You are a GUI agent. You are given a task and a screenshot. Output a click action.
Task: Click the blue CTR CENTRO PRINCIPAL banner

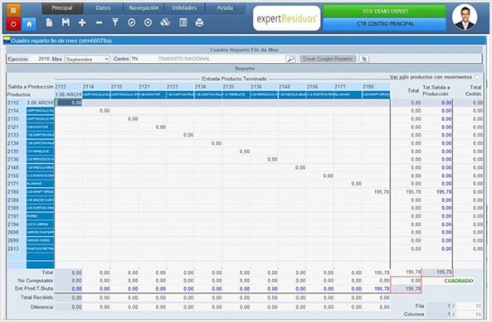pos(385,24)
